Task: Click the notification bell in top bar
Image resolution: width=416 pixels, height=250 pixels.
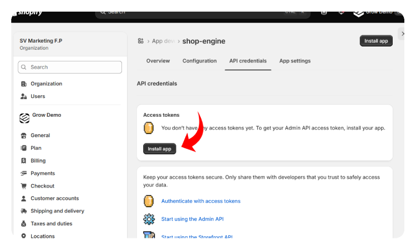Action: [x=341, y=12]
